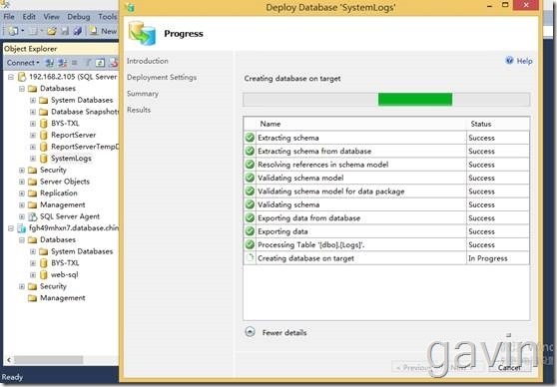557x387 pixels.
Task: Click the Object Explorer scrollbar left arrow
Action: tap(9, 360)
